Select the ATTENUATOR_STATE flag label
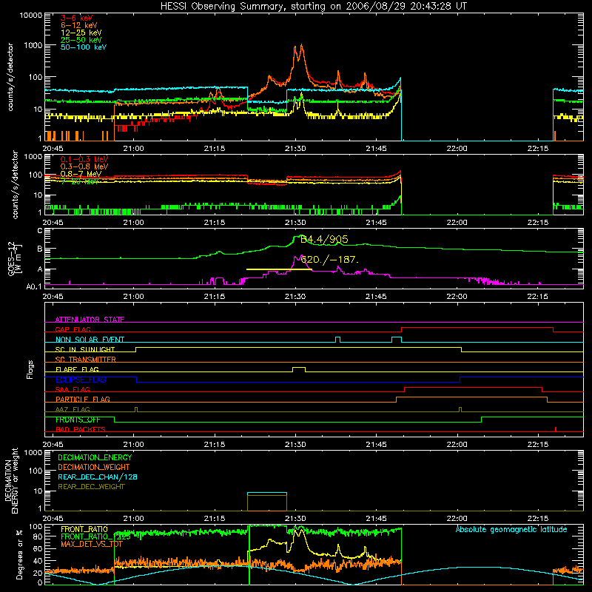This screenshot has width=592, height=592. point(90,320)
